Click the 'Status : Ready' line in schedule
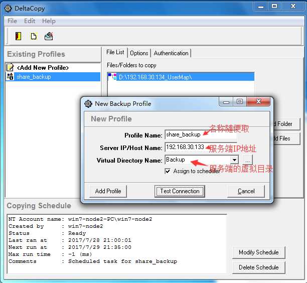The height and width of the screenshot is (283, 307). (47, 233)
